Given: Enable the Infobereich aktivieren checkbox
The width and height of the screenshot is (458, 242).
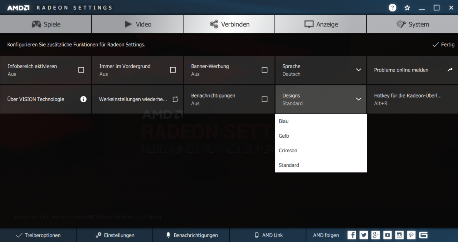Looking at the screenshot, I should 81,70.
